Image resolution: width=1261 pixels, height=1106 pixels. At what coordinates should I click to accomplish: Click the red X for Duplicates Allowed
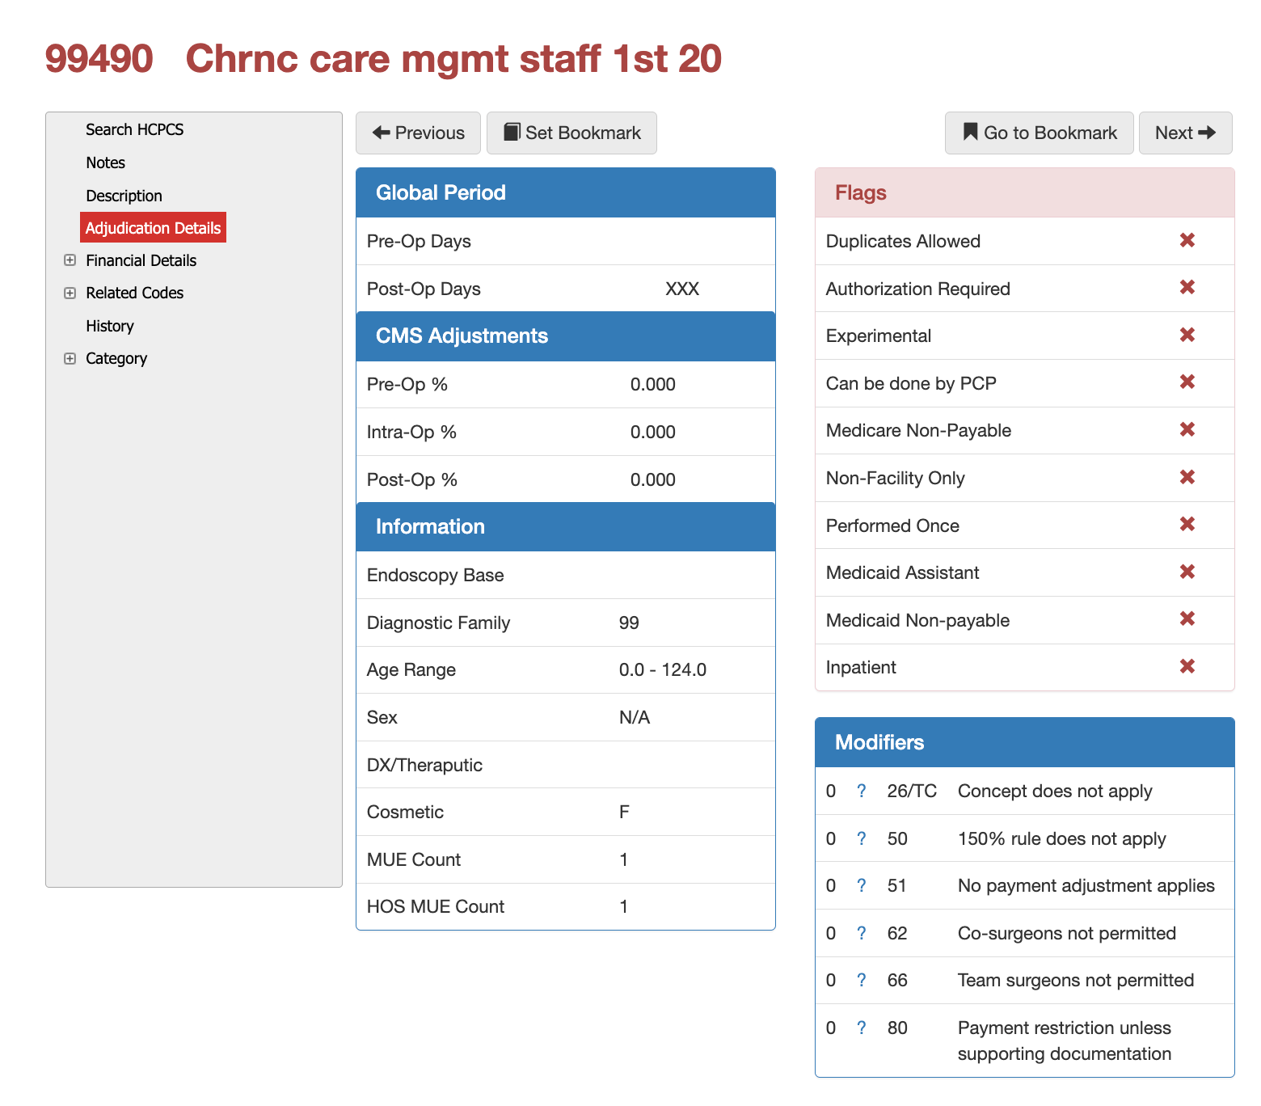(x=1187, y=240)
